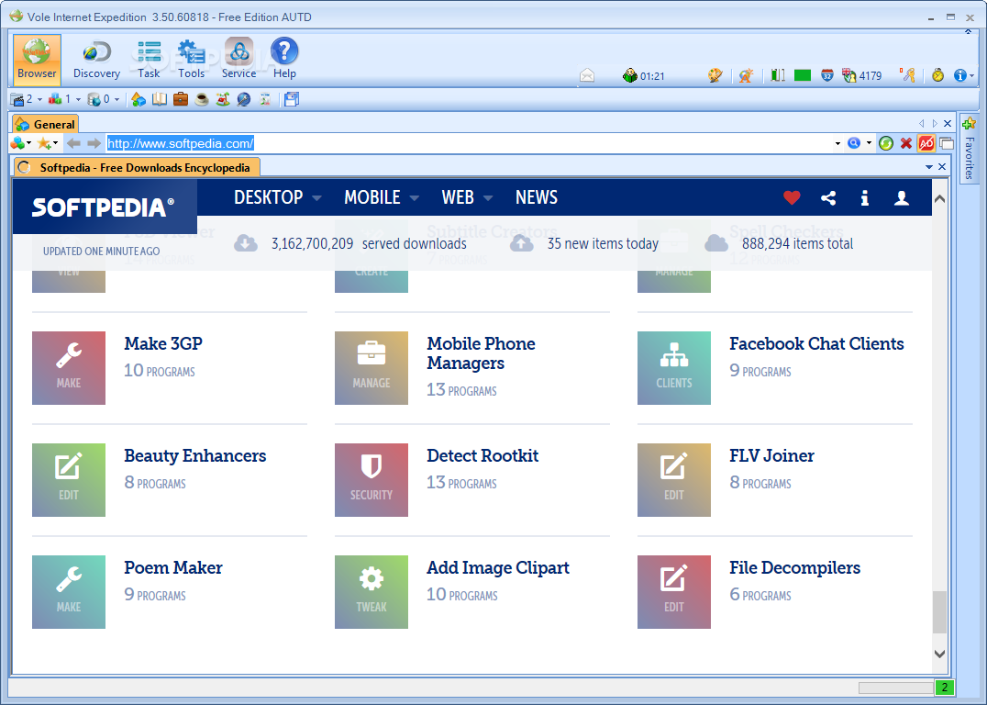Open the Help section
The height and width of the screenshot is (705, 987).
pos(283,60)
